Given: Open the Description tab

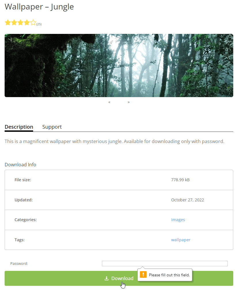Looking at the screenshot, I should [19, 127].
